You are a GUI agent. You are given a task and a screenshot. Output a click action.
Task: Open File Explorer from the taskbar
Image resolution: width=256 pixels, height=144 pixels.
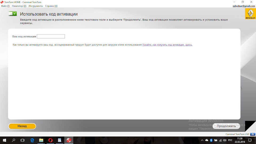pos(41,140)
